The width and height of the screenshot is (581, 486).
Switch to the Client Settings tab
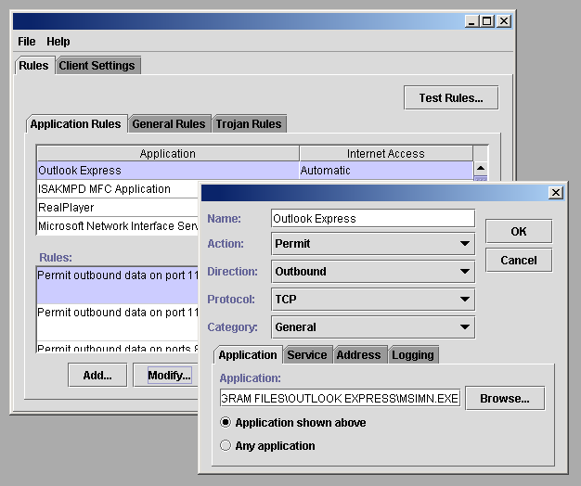coord(97,66)
